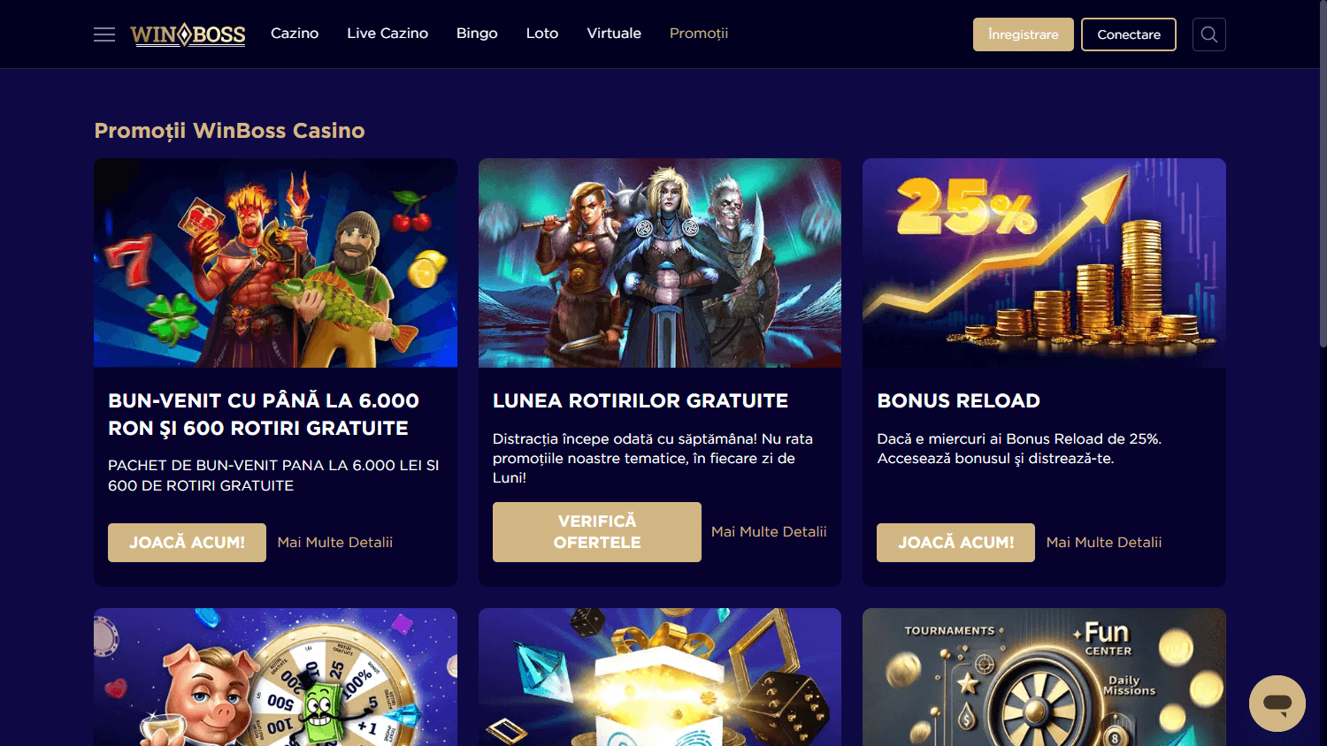Click the Conectare button

[1129, 34]
